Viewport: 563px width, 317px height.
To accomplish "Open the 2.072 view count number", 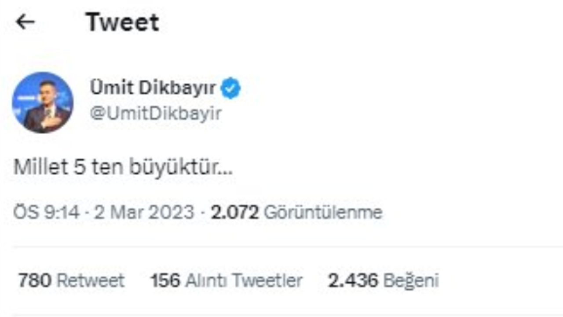I will (x=235, y=213).
